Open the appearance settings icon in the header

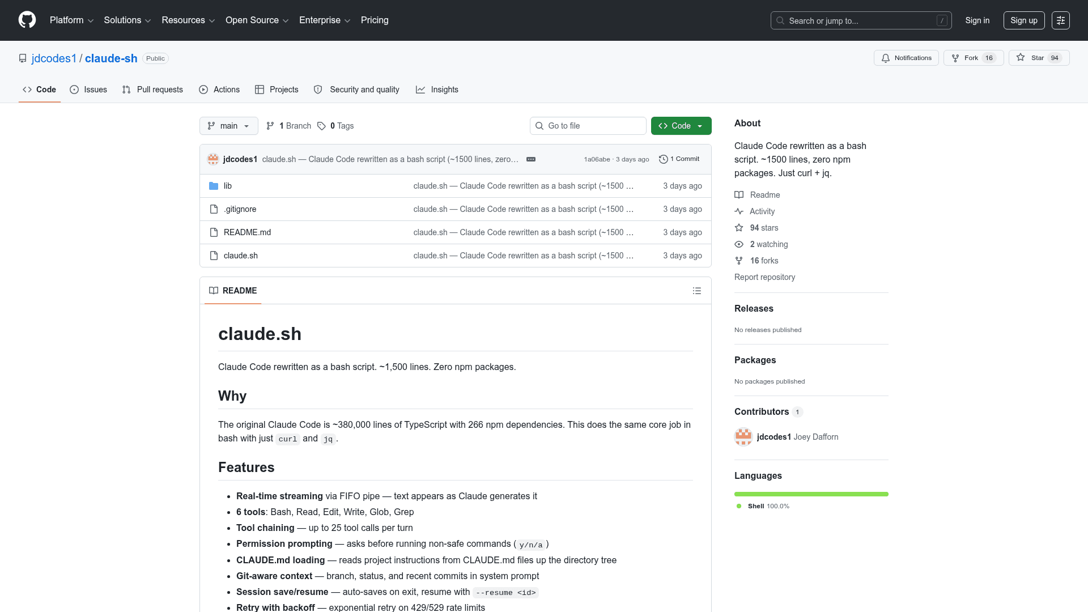(x=1060, y=20)
